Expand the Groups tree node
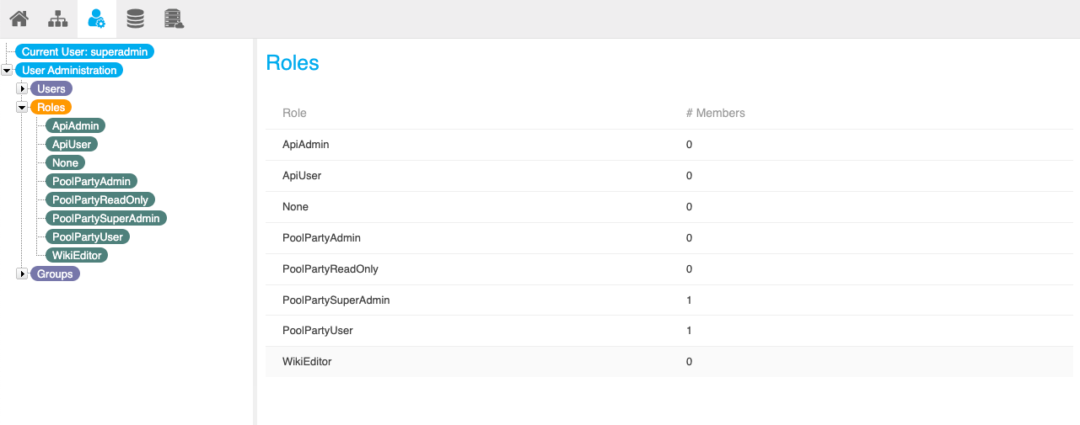1080x425 pixels. [x=23, y=274]
